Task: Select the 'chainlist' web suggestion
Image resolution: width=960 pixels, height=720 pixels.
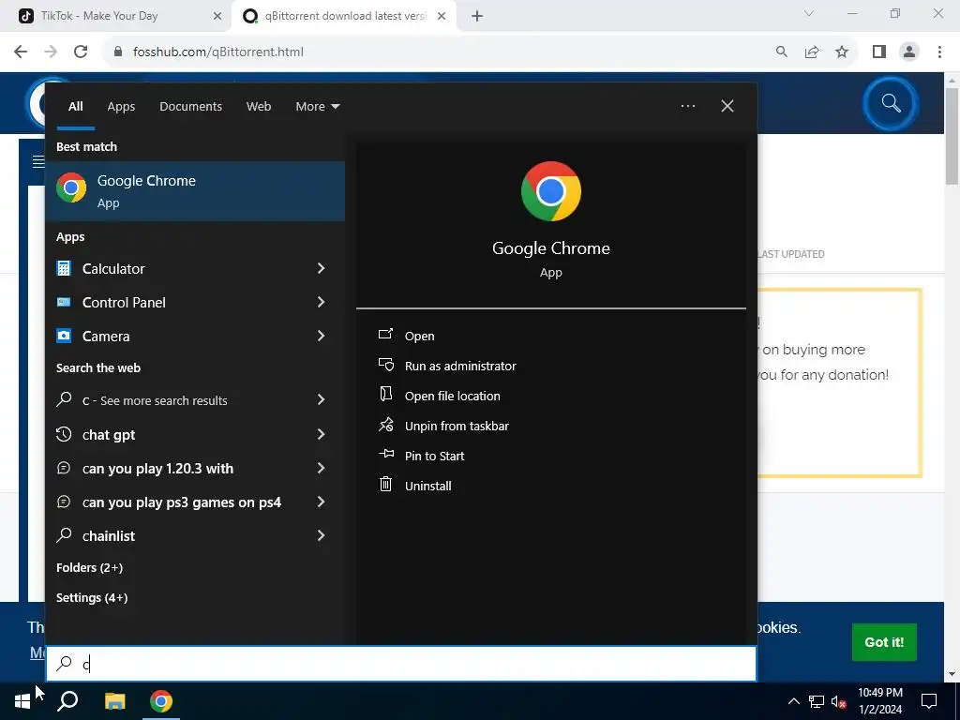Action: 109,535
